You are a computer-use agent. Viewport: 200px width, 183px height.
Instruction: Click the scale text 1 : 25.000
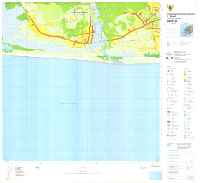171,16
